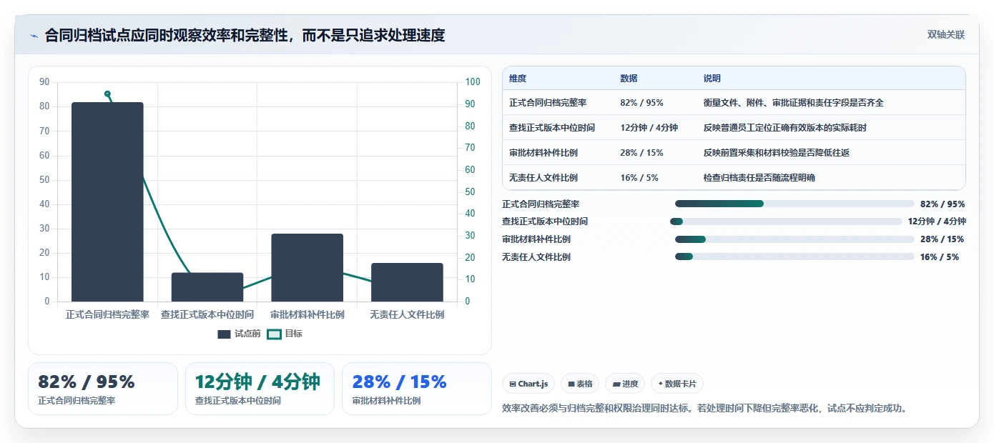Click the 正式合同归档完整率 progress bar
This screenshot has width=994, height=443.
794,204
